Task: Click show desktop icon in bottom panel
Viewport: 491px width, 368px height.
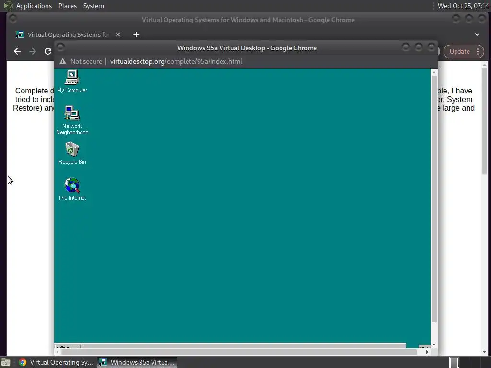Action: click(x=6, y=362)
